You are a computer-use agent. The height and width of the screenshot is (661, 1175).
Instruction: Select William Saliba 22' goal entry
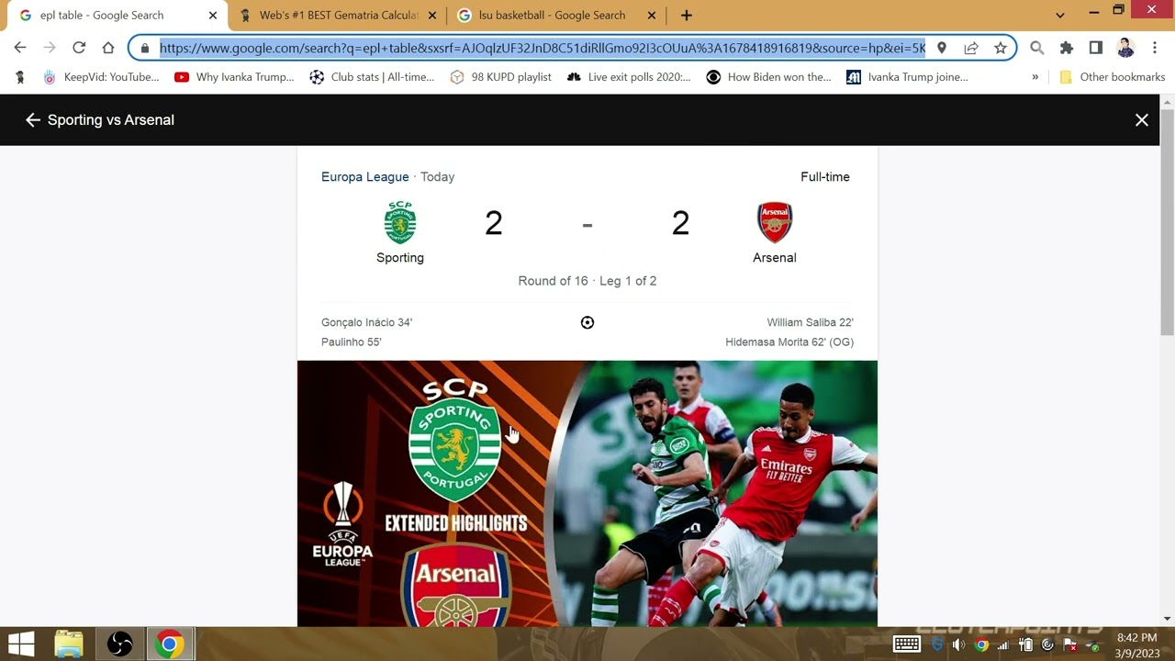[x=810, y=322]
